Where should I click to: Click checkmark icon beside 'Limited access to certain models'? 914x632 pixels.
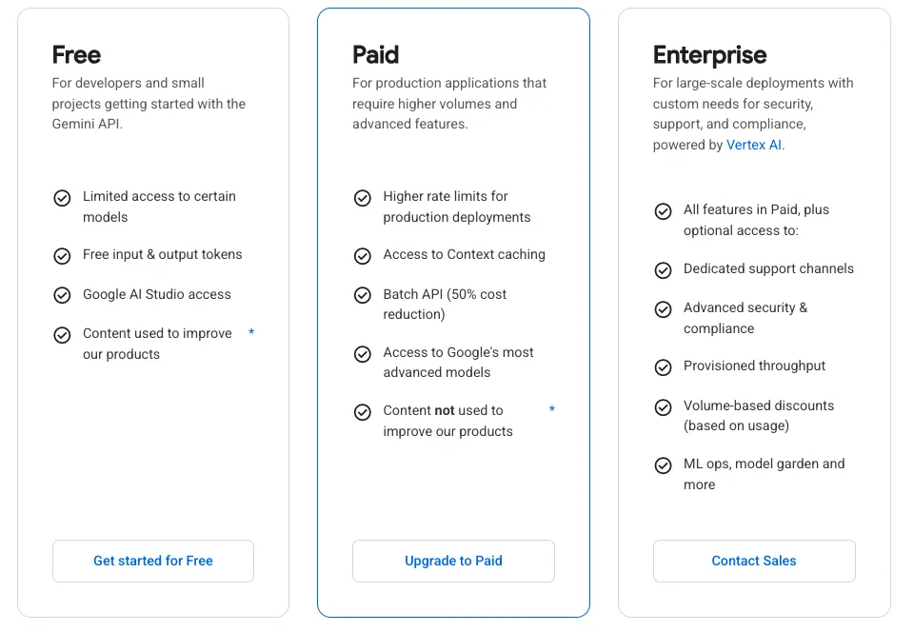[62, 198]
